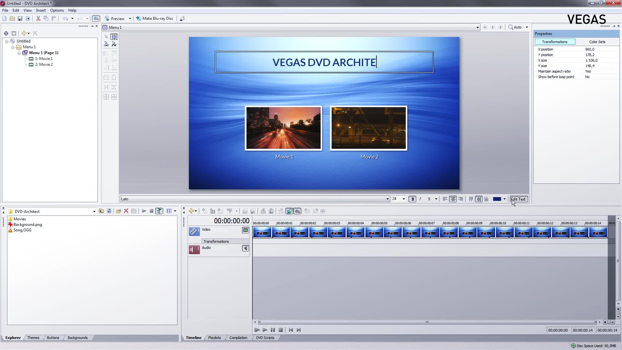Toggle the Audio track mute icon
Screen dimensions: 622x350
tap(245, 249)
